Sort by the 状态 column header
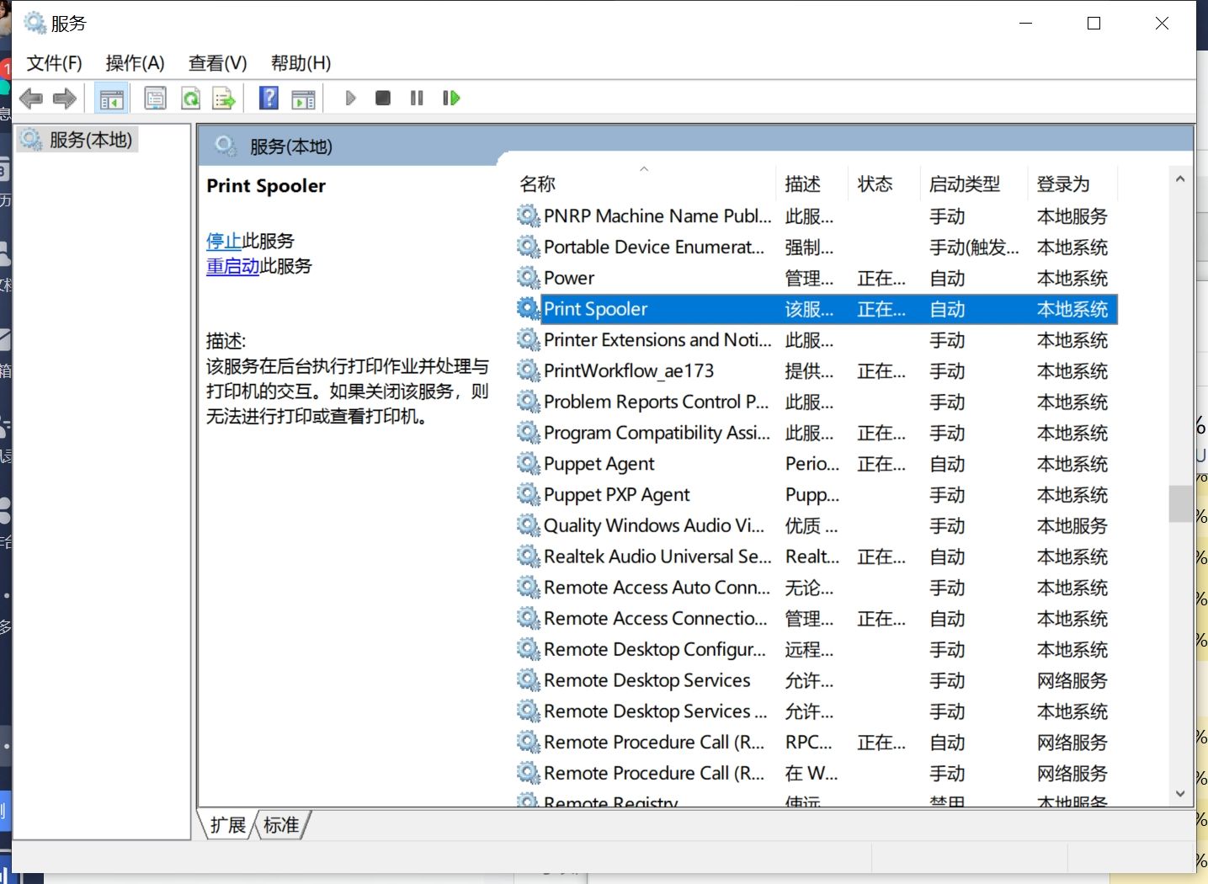This screenshot has height=884, width=1208. point(884,184)
